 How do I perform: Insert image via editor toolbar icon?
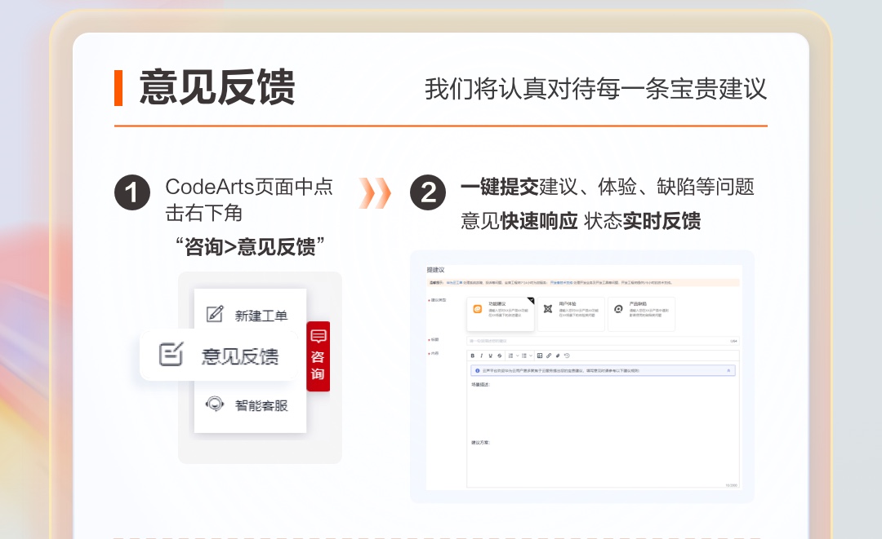point(540,356)
